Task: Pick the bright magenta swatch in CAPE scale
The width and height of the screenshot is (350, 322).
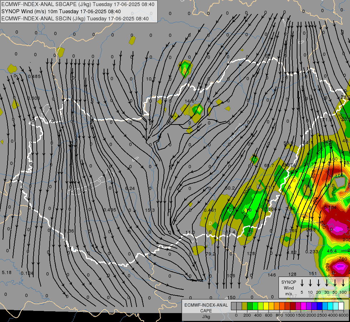Action: click(304, 306)
